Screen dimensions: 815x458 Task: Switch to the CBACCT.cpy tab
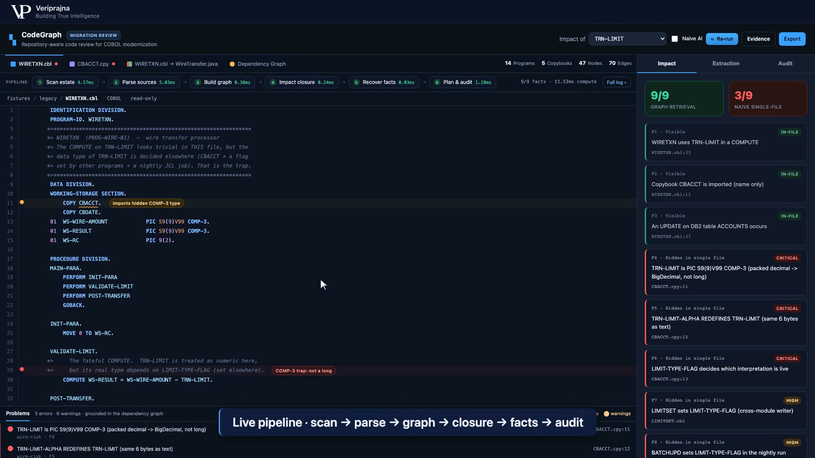[x=92, y=64]
